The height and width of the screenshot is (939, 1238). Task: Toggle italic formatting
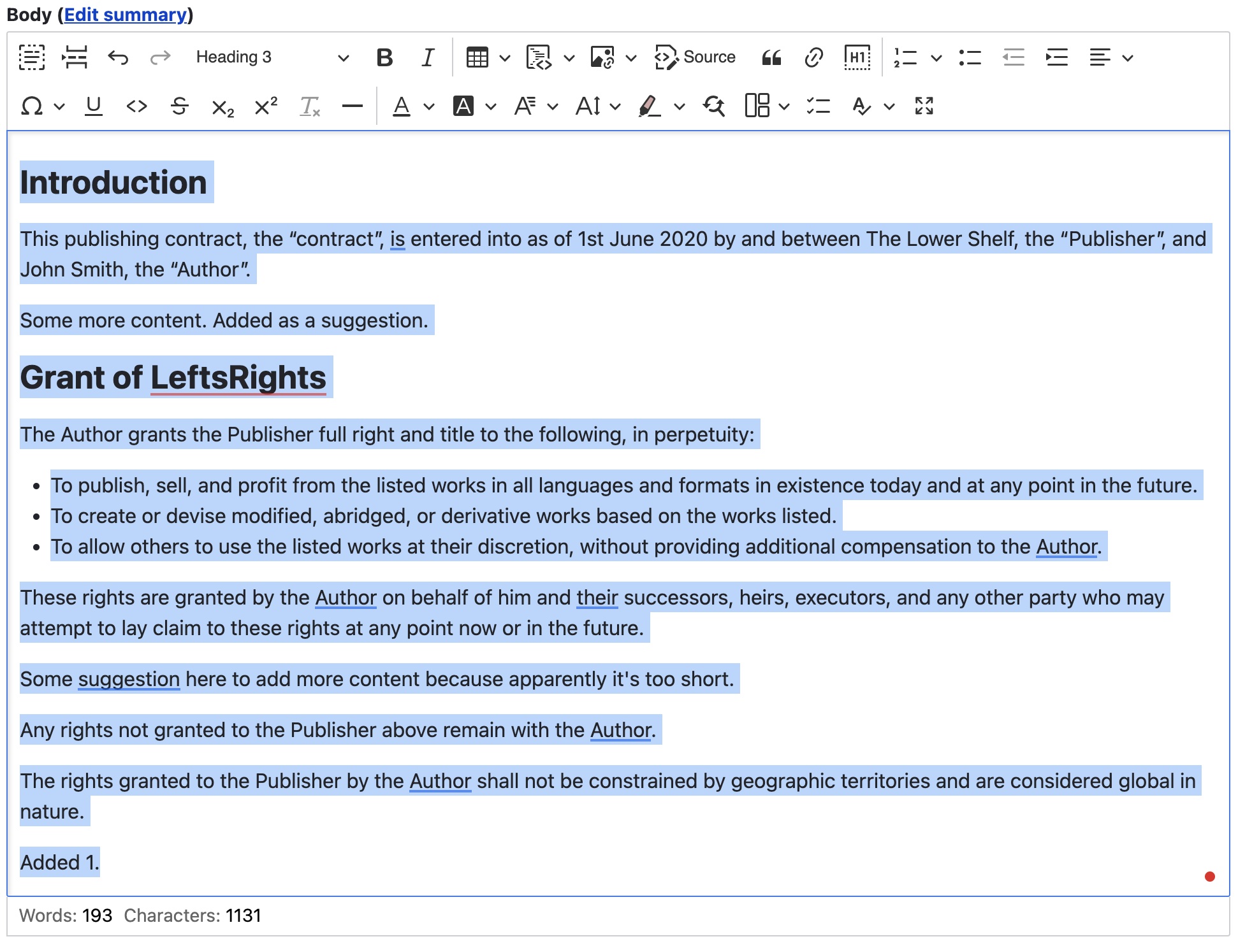click(x=428, y=57)
